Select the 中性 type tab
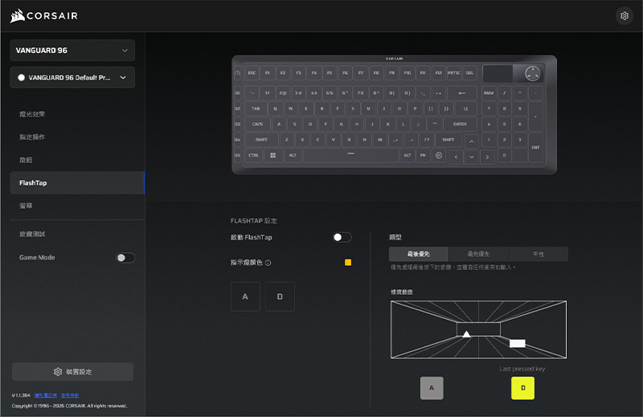The height and width of the screenshot is (417, 643). tap(538, 254)
